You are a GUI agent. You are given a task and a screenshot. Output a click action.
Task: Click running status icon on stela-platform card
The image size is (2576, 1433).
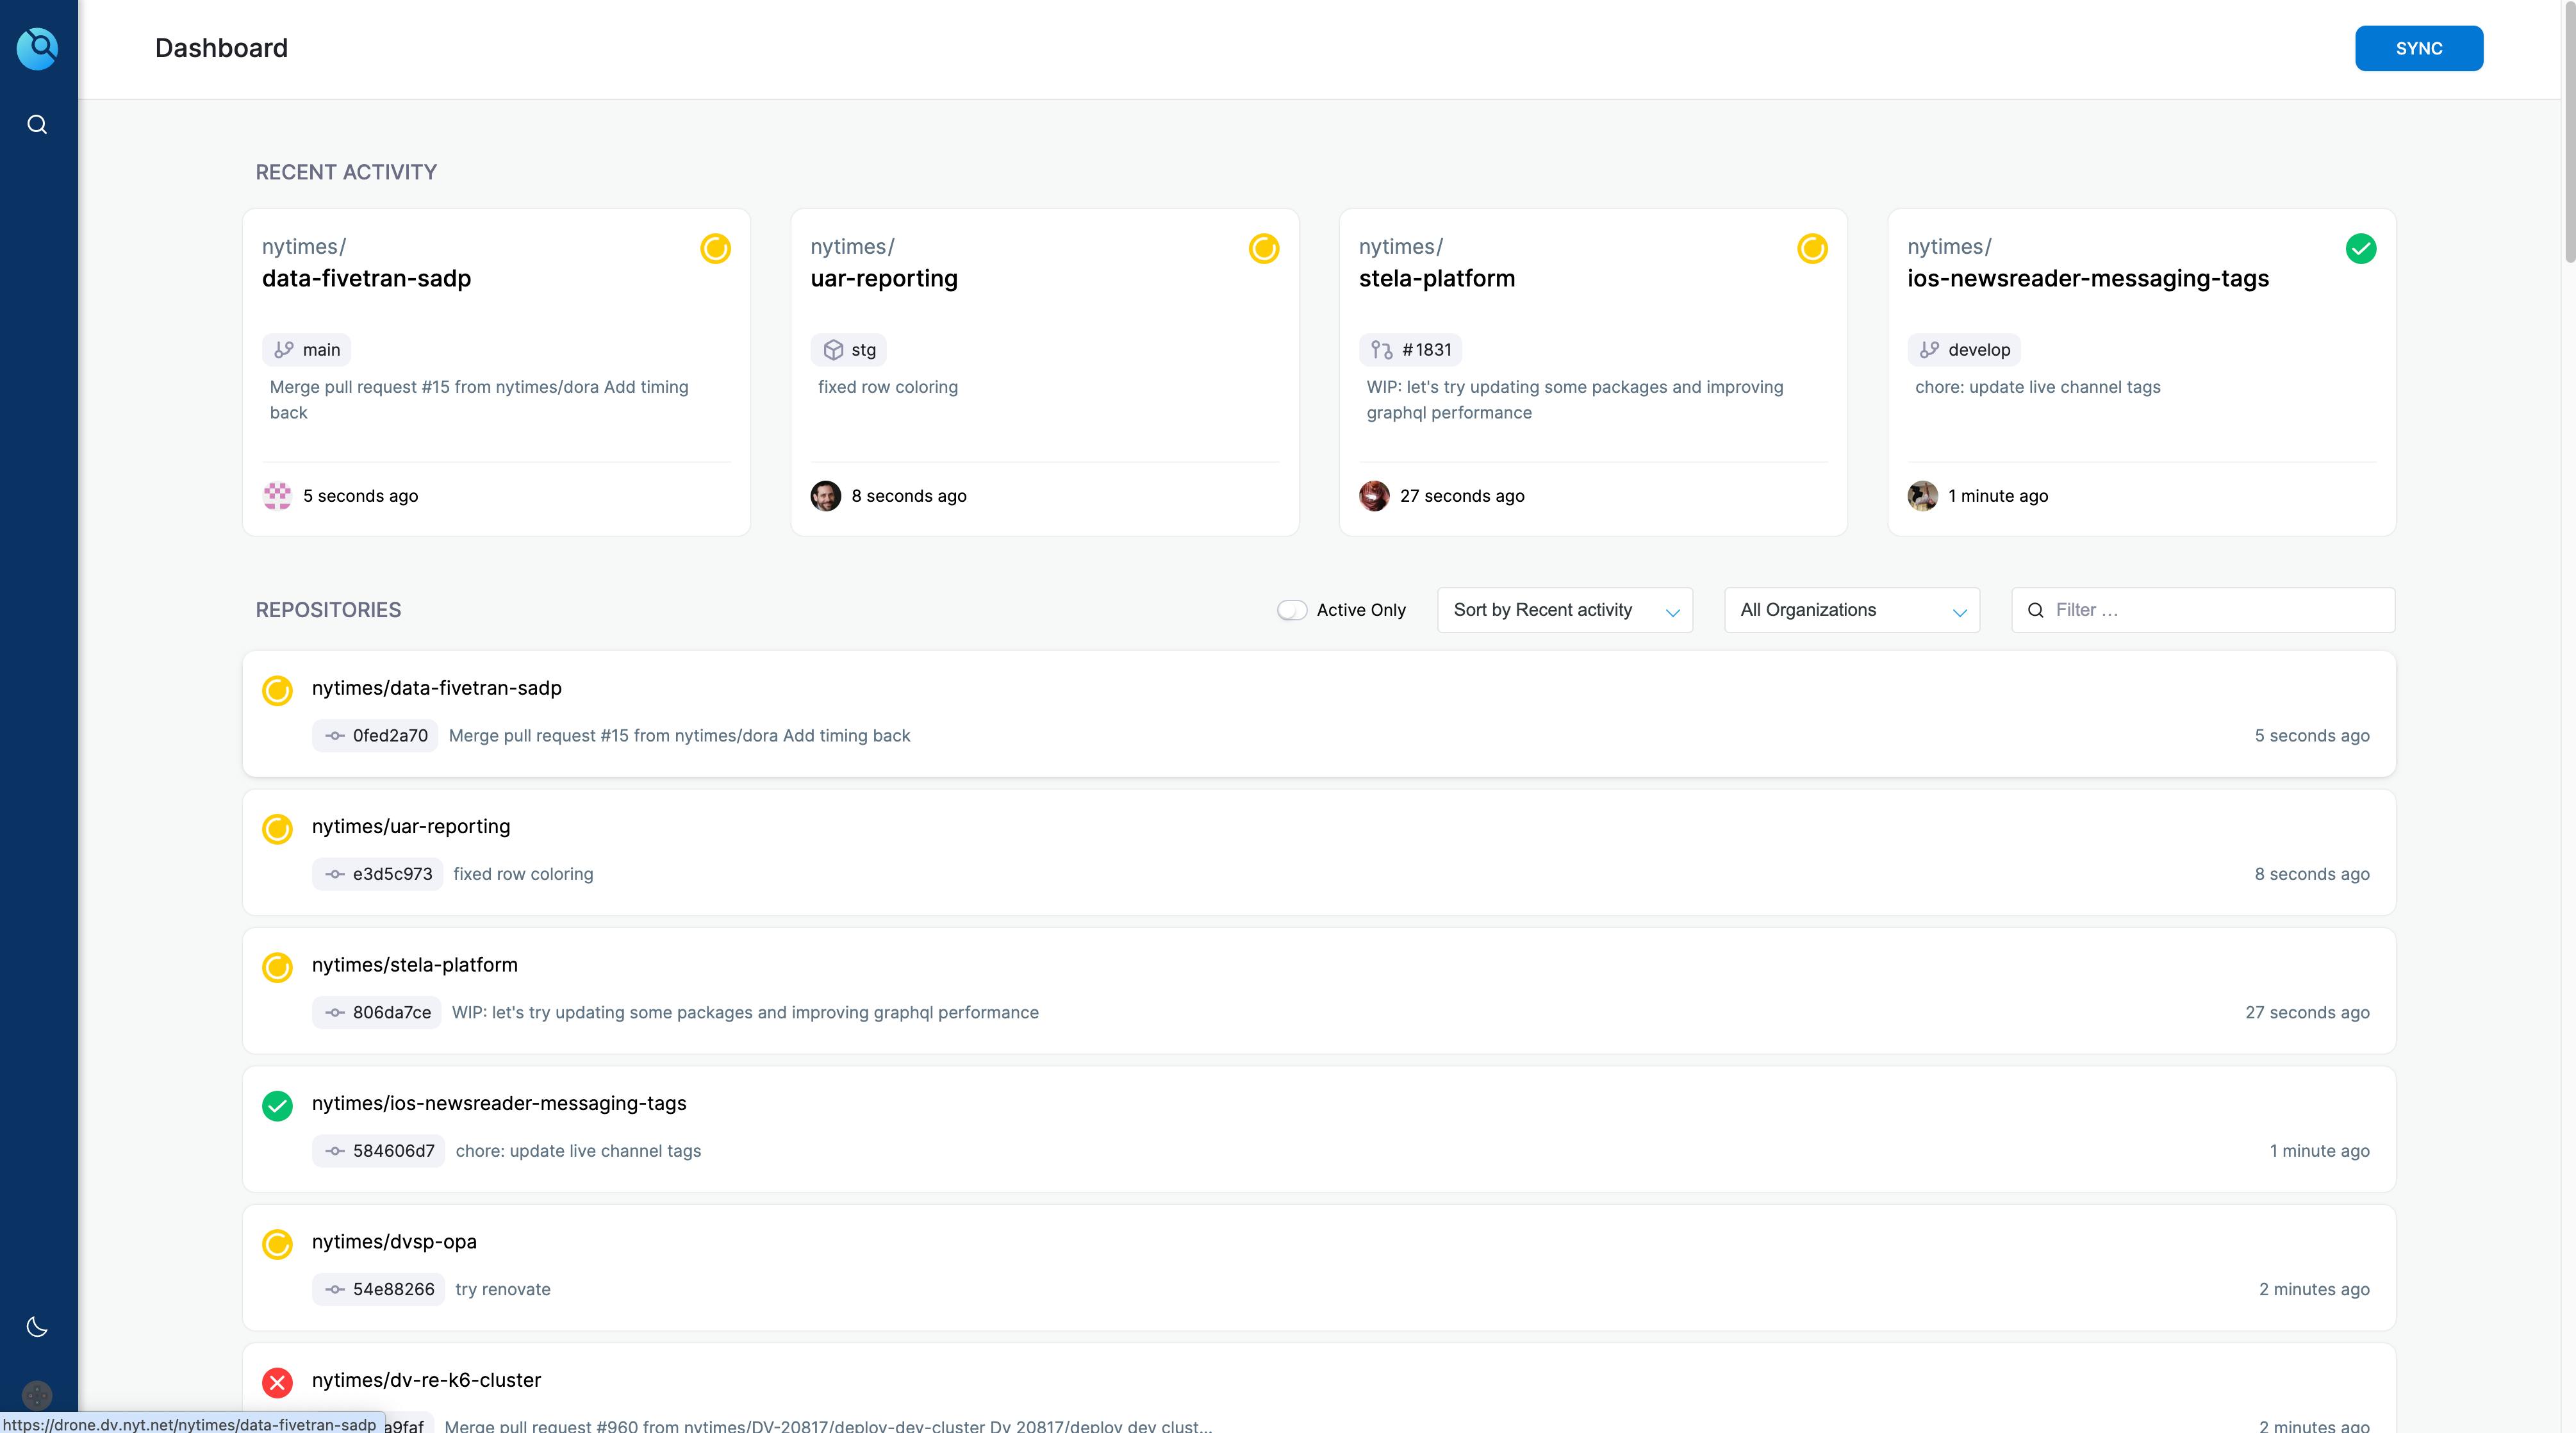click(1812, 248)
